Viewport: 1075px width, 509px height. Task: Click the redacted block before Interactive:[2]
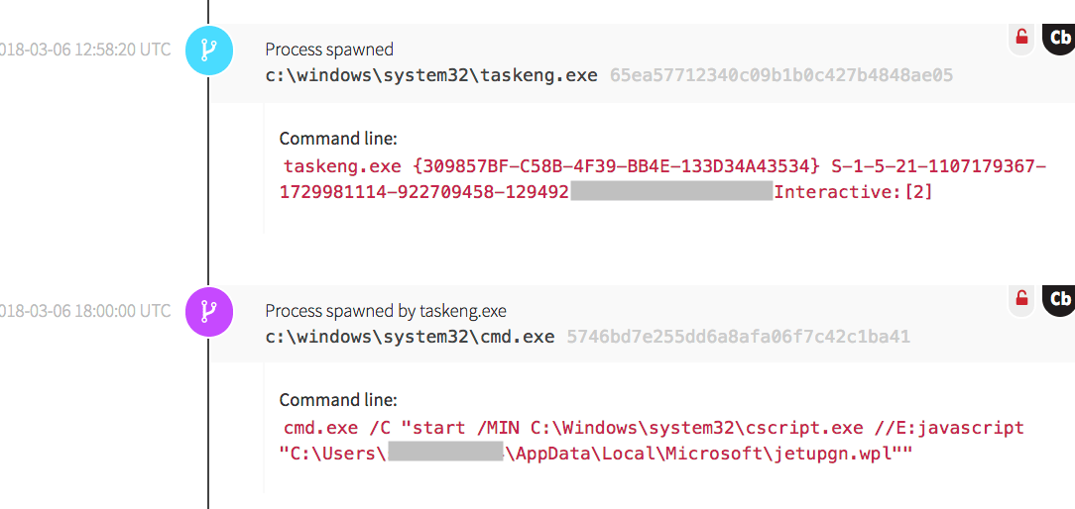click(671, 191)
